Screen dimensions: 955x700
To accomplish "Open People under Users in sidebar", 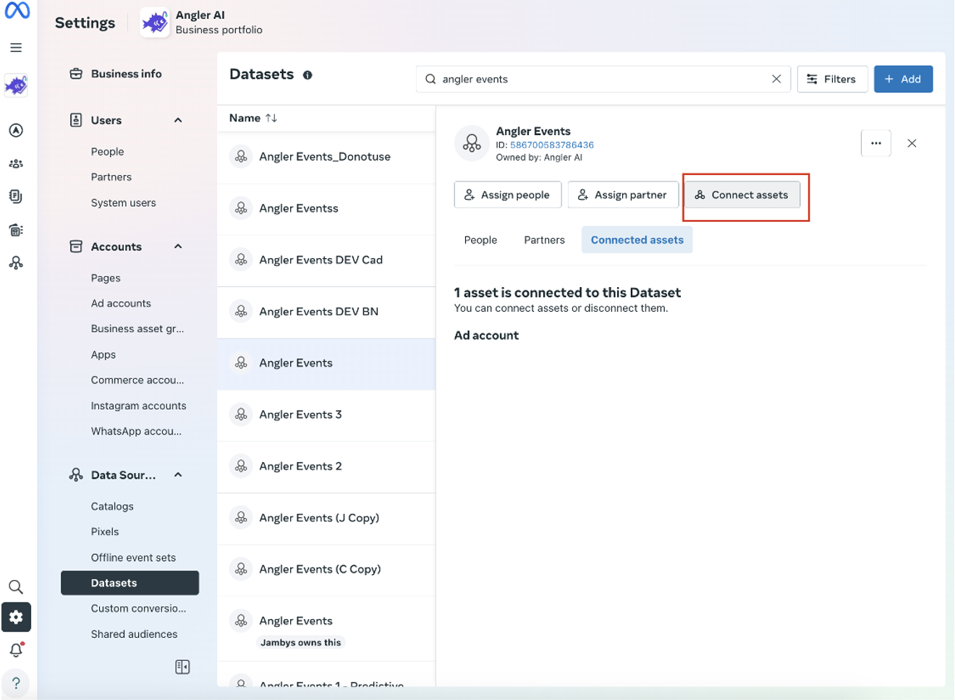I will pos(107,152).
